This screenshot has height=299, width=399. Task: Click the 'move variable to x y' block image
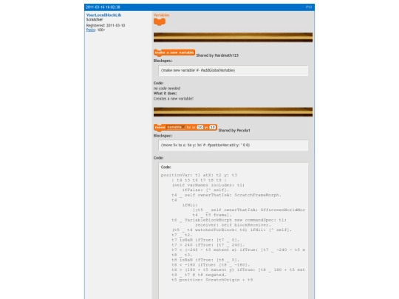click(x=185, y=128)
